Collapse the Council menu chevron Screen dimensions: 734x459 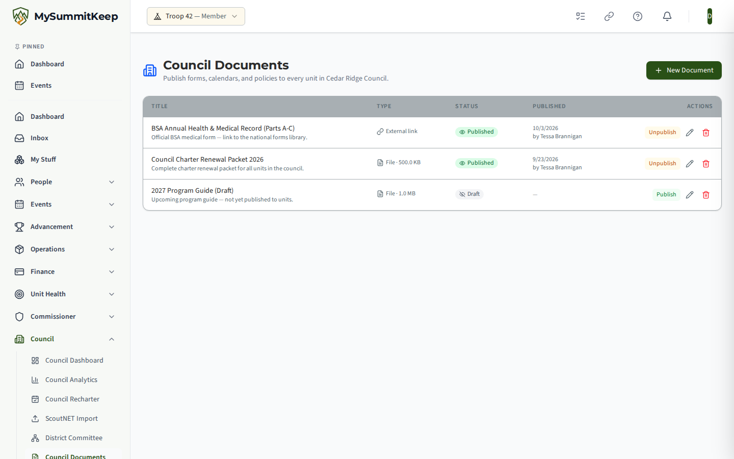click(112, 339)
